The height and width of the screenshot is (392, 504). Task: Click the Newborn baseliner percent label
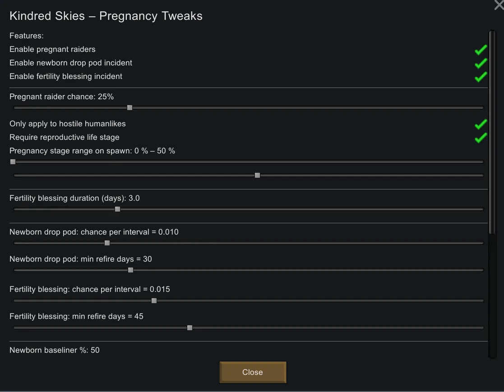coord(55,350)
